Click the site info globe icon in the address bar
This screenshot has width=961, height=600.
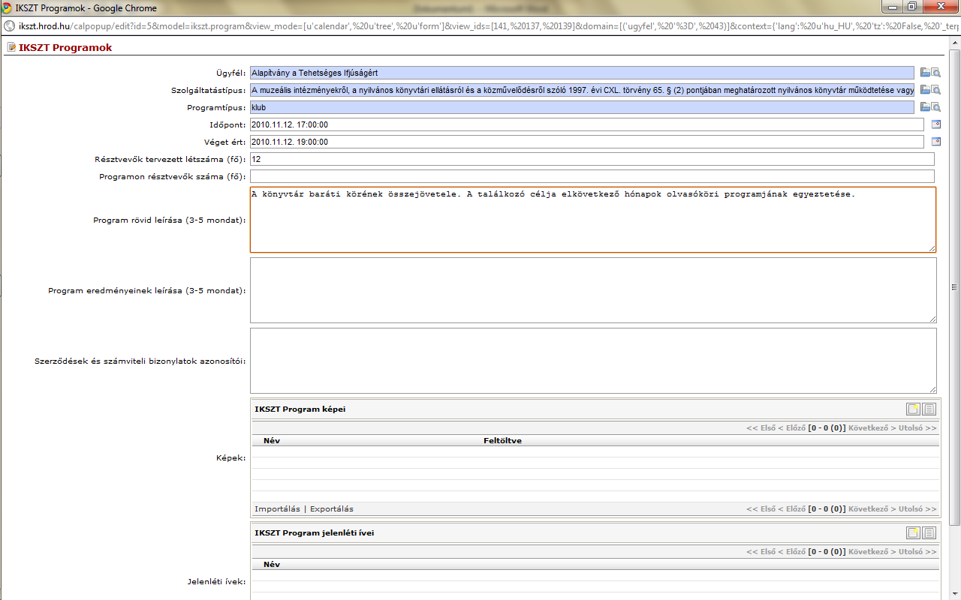pos(9,25)
